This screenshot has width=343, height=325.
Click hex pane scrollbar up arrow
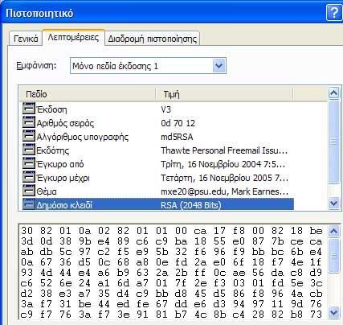tap(333, 231)
